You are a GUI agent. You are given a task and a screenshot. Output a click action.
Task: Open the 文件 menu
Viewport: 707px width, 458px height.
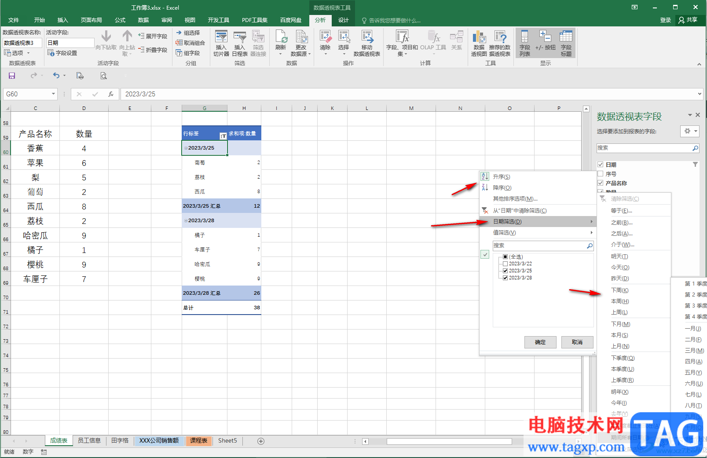[x=14, y=20]
